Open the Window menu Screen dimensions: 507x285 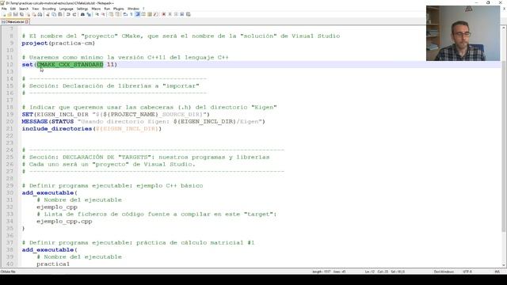tap(133, 9)
